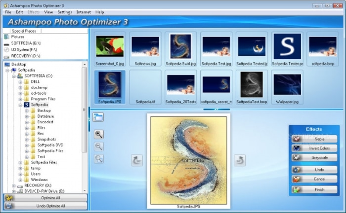Collapse the SOFTPEDIA (C:) drive node

coord(14,76)
